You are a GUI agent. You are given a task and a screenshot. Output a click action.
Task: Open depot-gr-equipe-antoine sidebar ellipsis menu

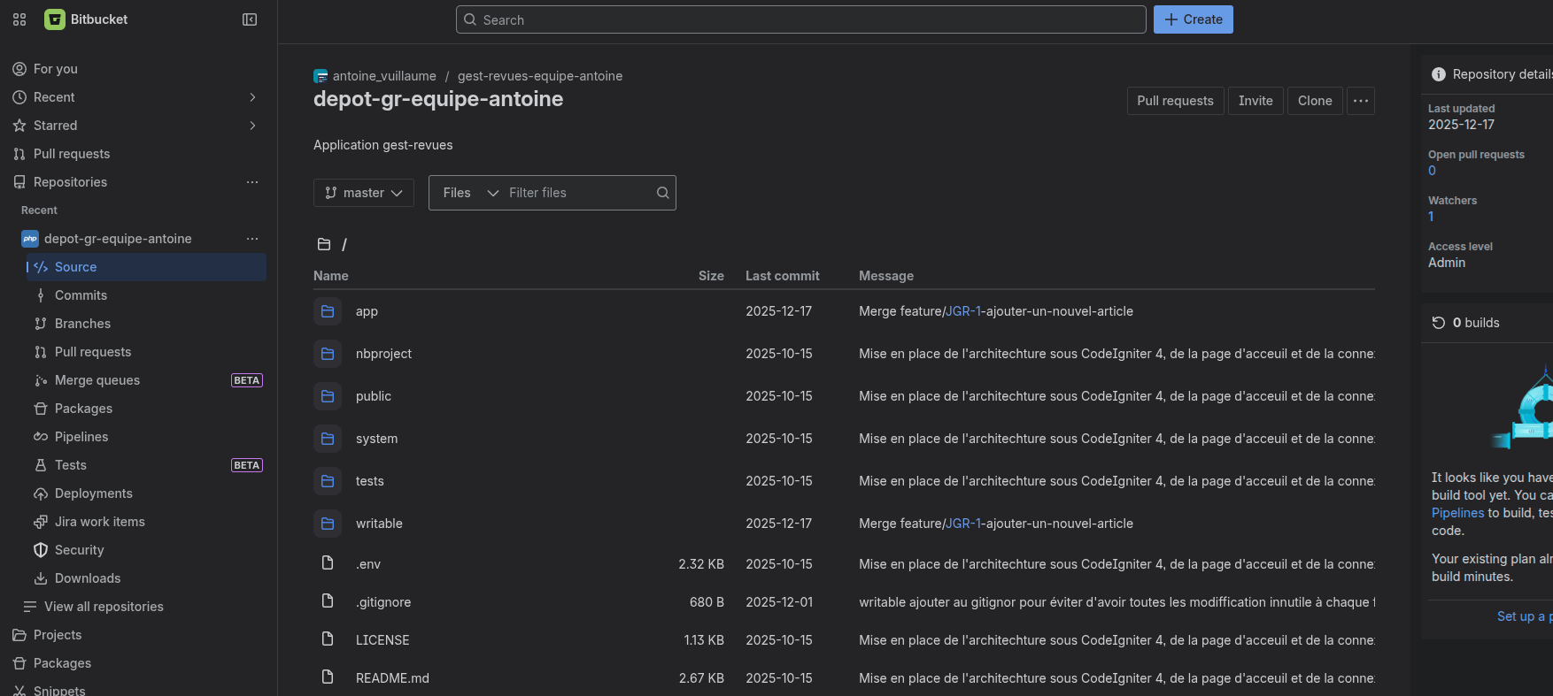tap(252, 239)
